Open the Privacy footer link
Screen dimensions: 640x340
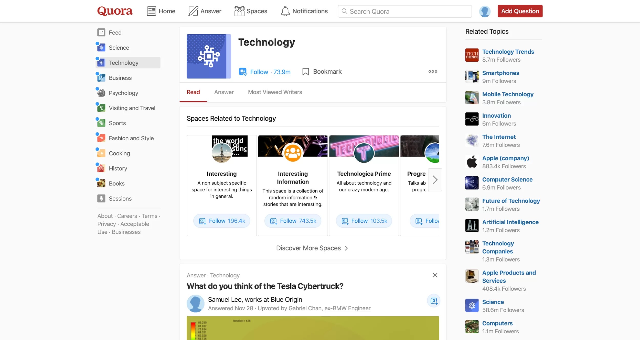click(x=106, y=224)
